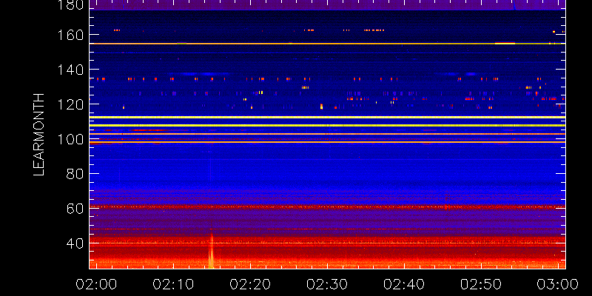Click the 03:00 time axis label

tap(558, 284)
